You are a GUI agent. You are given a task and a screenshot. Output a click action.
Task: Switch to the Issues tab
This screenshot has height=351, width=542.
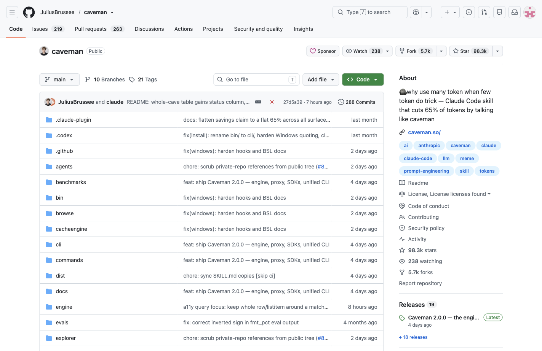point(48,29)
